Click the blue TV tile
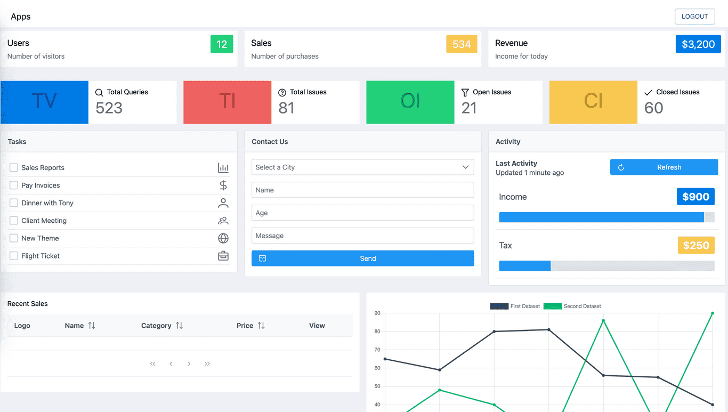This screenshot has height=412, width=728. click(x=44, y=102)
